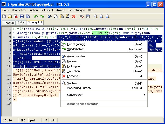
Task: Click line number 1 in the margin
Action: point(10,29)
